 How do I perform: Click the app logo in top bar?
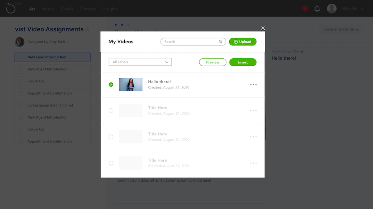pyautogui.click(x=11, y=8)
